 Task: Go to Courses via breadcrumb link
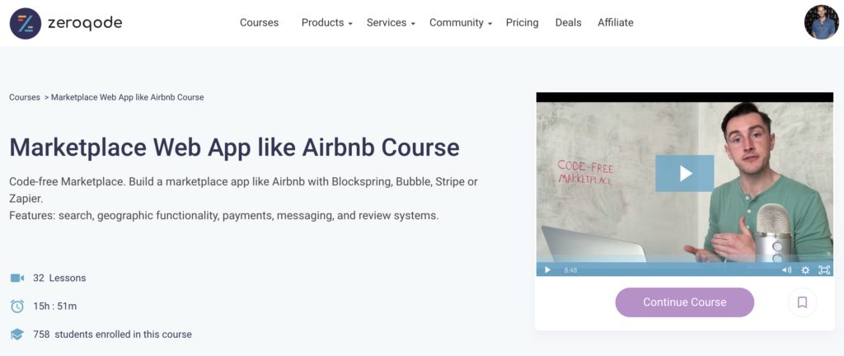point(25,97)
